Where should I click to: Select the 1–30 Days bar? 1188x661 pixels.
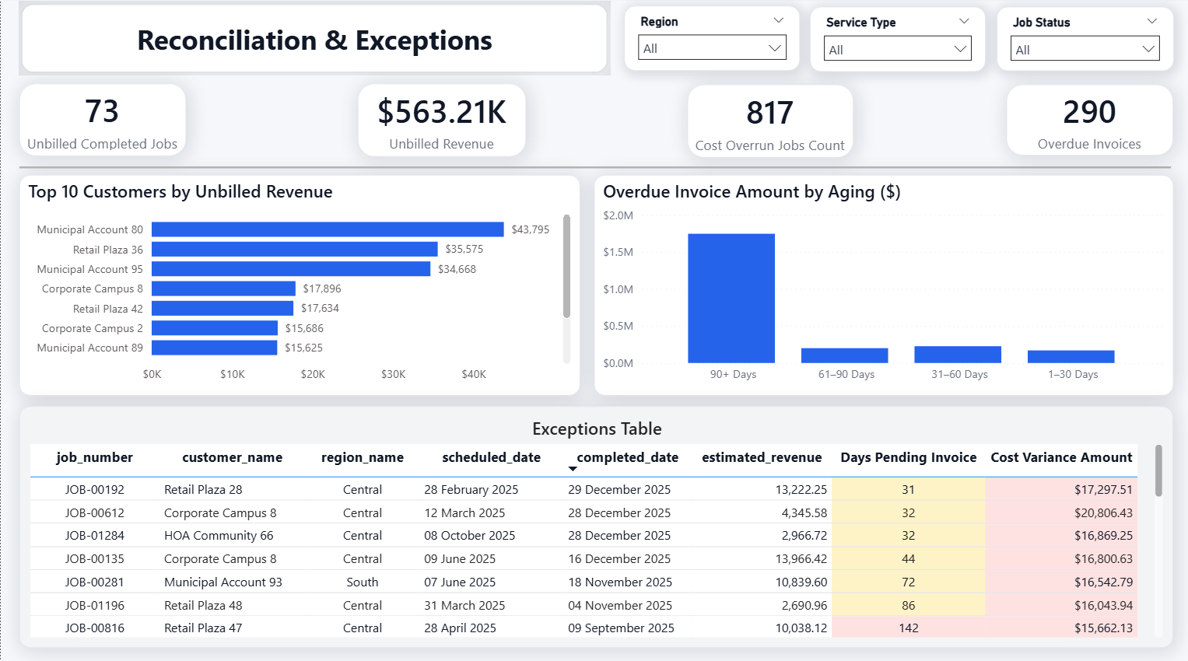tap(1071, 357)
